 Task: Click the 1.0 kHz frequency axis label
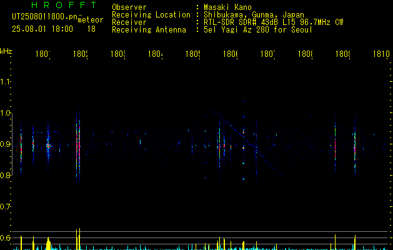click(6, 113)
